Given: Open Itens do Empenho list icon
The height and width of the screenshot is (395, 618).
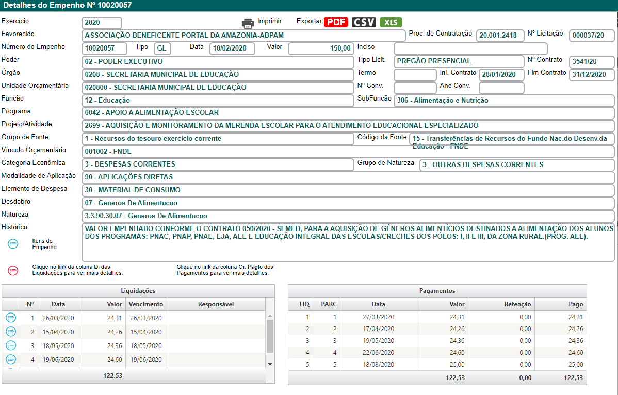Looking at the screenshot, I should pyautogui.click(x=13, y=244).
